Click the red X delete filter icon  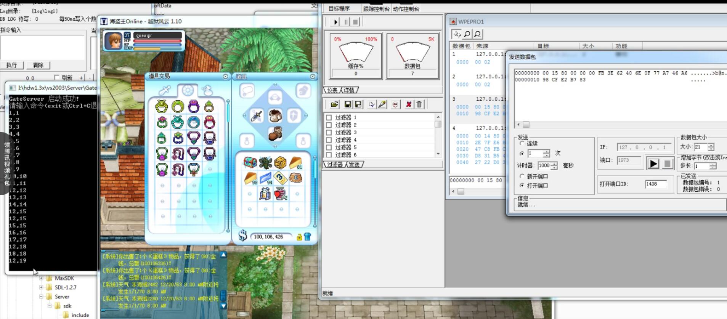[409, 104]
